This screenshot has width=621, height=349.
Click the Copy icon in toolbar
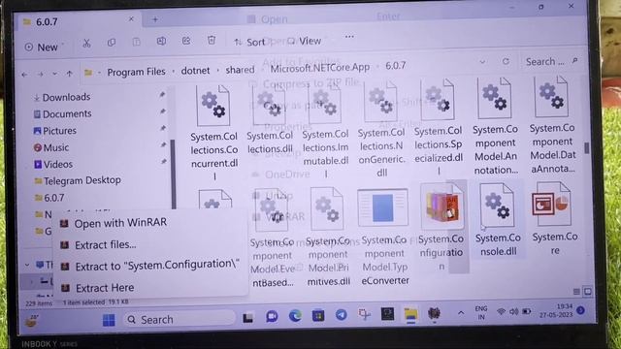click(x=112, y=43)
